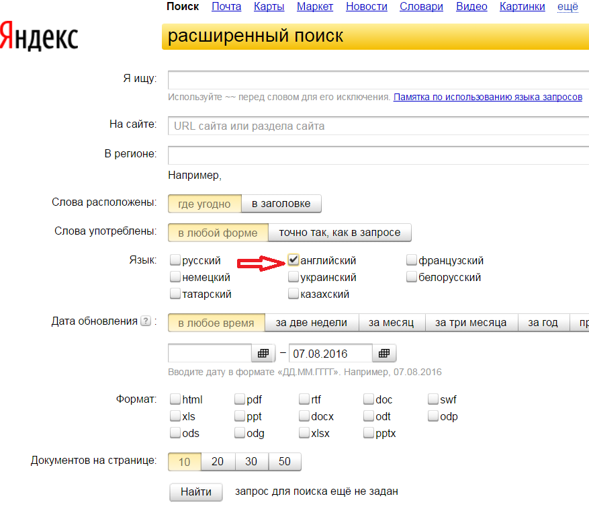Open Картинки in the top navigation
Image resolution: width=589 pixels, height=513 pixels.
pos(522,7)
